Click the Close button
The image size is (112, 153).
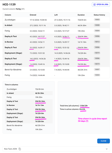(103, 141)
